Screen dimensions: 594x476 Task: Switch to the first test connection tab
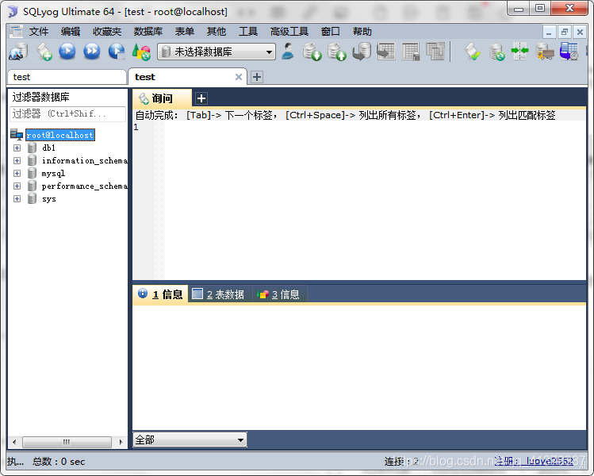pyautogui.click(x=67, y=77)
